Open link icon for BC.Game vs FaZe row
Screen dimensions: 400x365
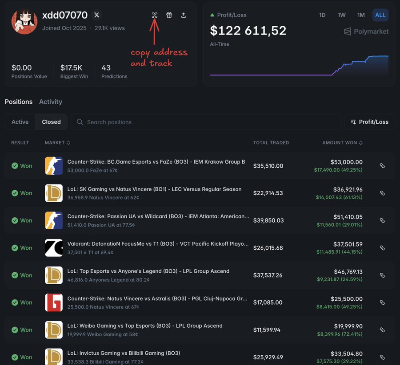point(382,166)
